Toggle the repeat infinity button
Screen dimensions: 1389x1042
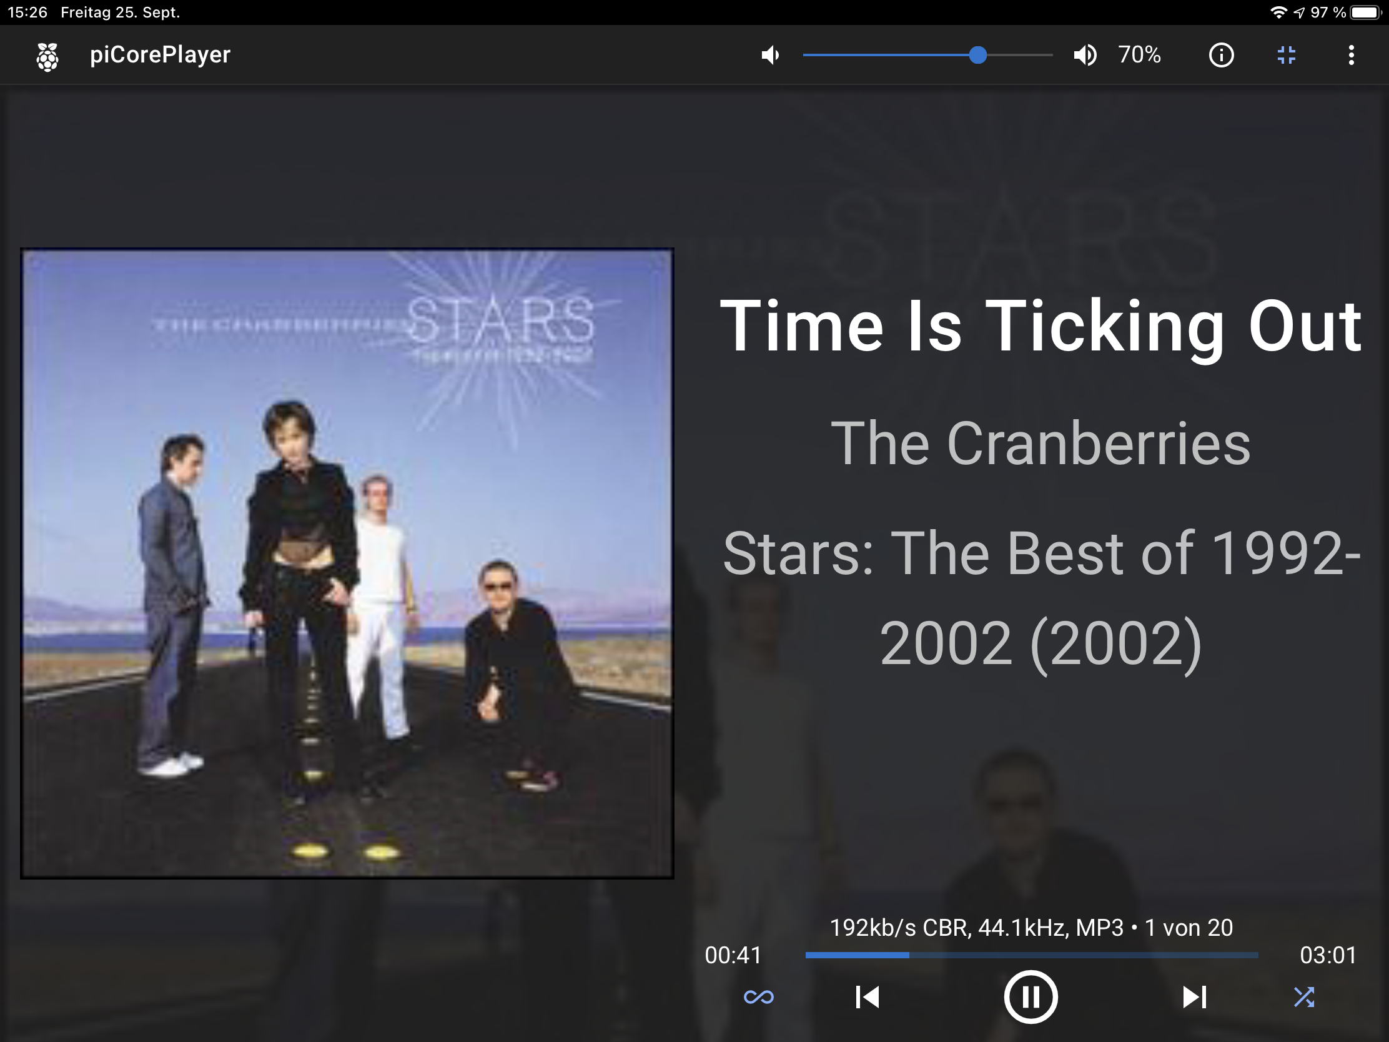pos(759,997)
